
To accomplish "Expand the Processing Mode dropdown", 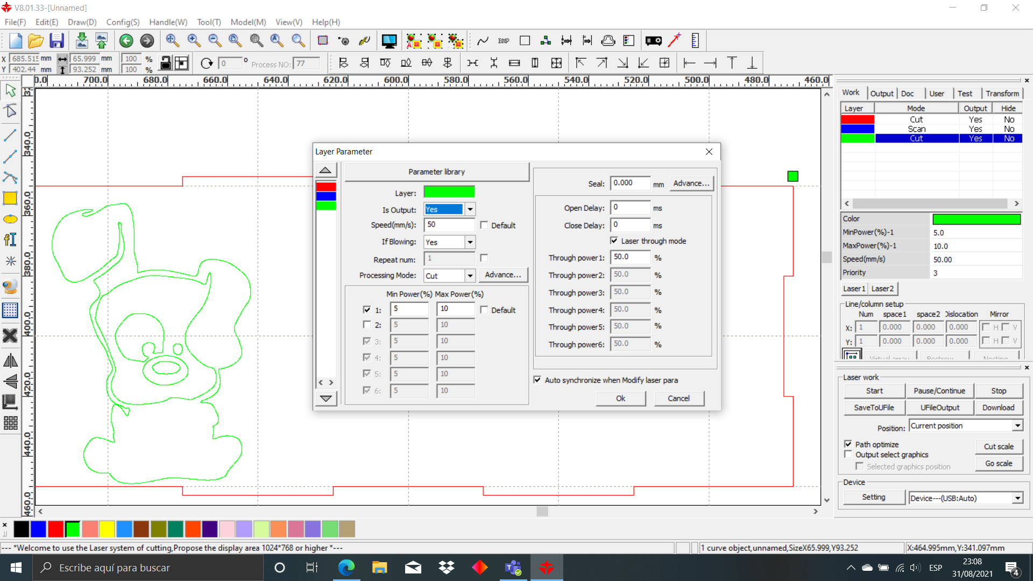I will (470, 275).
